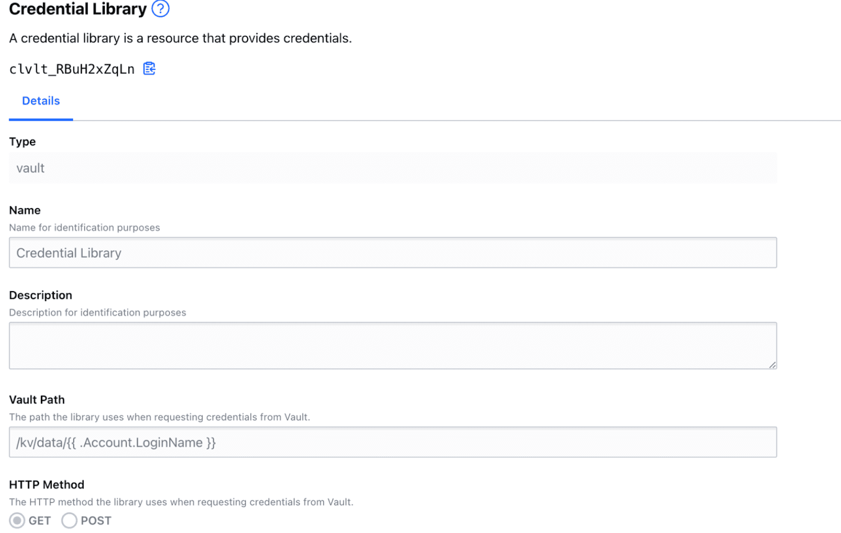Click the bold Description field label

pyautogui.click(x=40, y=295)
